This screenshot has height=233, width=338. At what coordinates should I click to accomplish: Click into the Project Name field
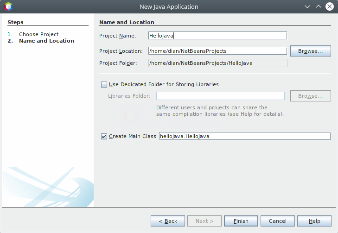pos(217,36)
